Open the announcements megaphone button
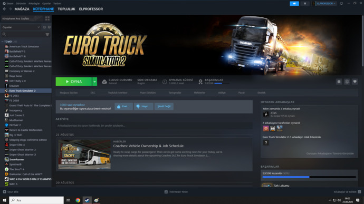 click(294, 4)
